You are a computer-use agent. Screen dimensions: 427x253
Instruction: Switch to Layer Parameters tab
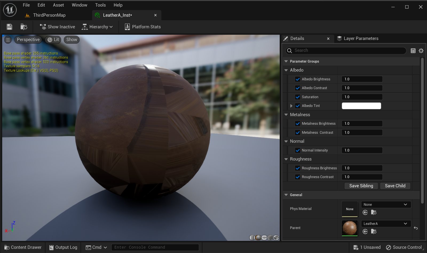pos(358,39)
